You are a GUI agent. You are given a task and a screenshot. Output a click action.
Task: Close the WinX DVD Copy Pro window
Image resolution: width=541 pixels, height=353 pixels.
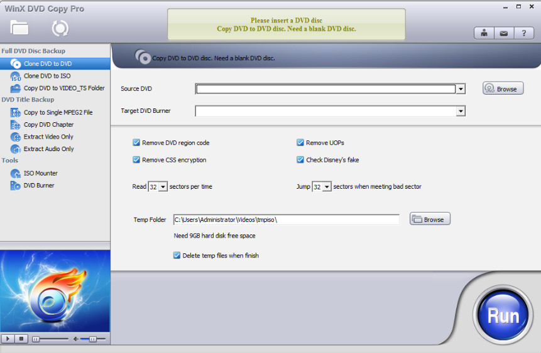click(x=532, y=6)
